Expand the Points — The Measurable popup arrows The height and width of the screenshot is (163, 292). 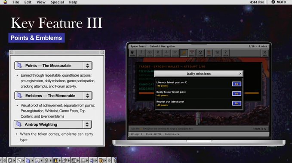88,65
